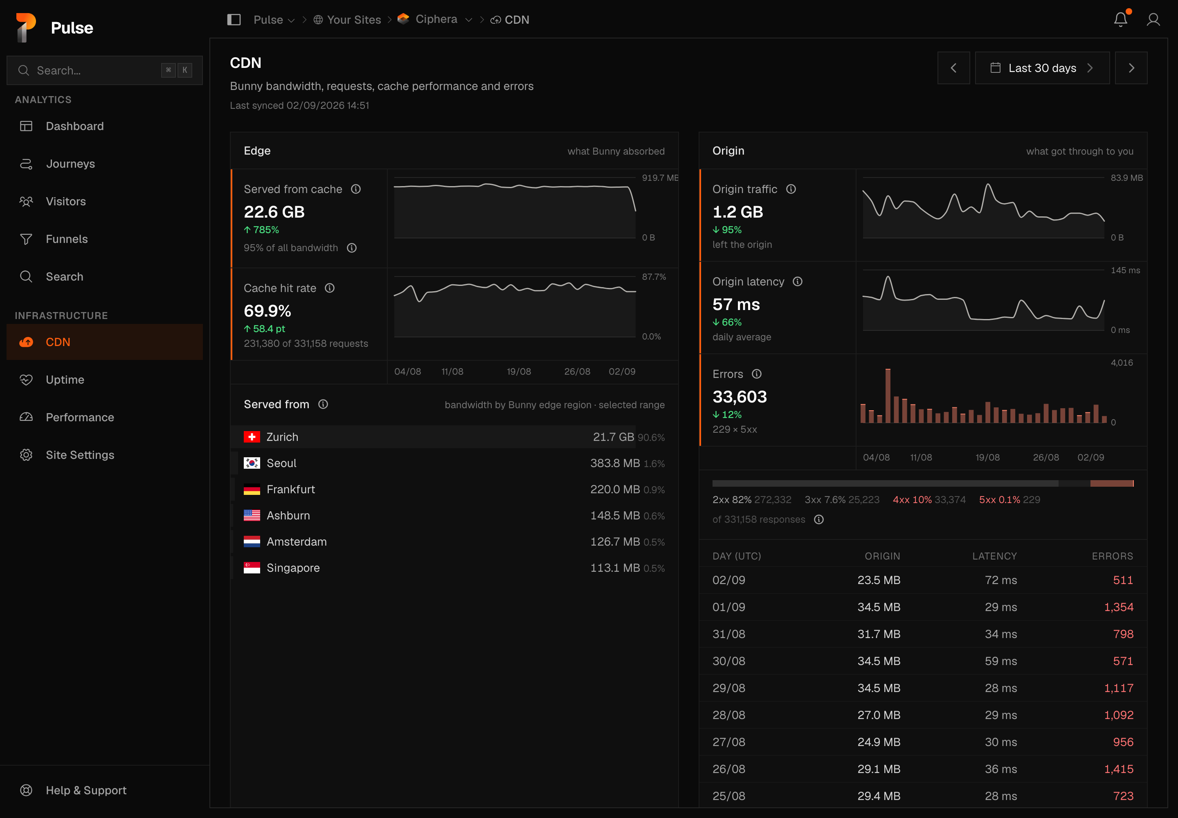Click the cloud icon in CDN breadcrumb
This screenshot has height=818, width=1178.
(x=496, y=20)
